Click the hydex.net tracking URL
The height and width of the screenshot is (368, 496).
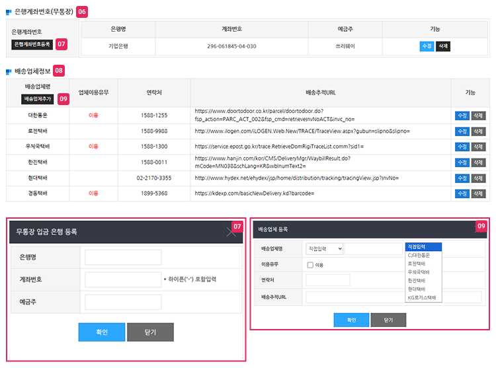(x=296, y=178)
